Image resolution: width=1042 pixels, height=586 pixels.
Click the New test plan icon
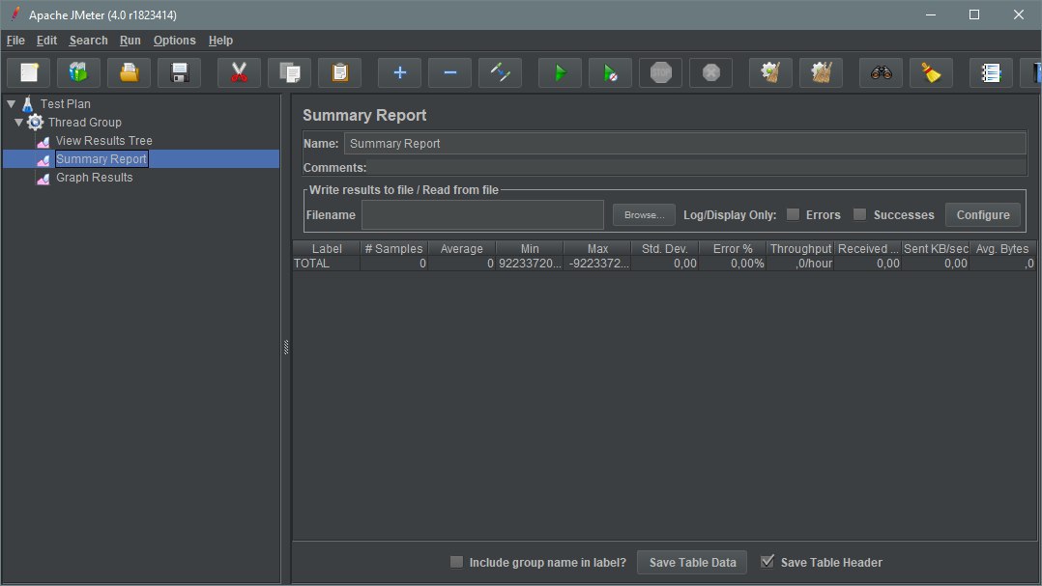click(x=29, y=72)
